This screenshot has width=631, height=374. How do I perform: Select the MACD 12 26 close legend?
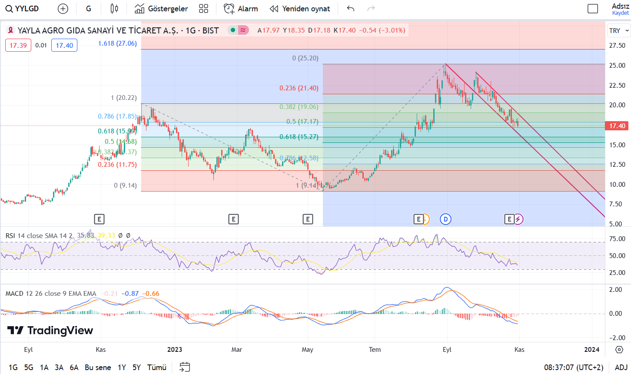(x=51, y=294)
